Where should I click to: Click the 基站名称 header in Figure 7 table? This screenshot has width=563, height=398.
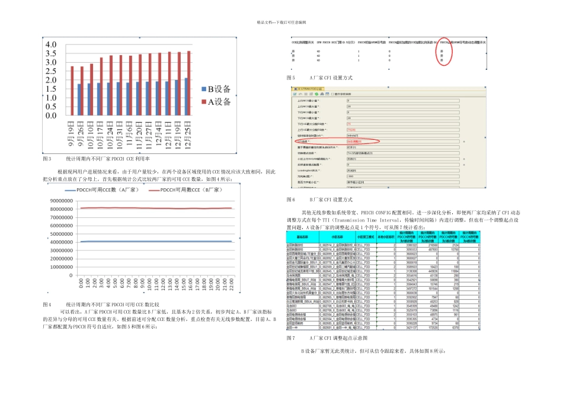pos(302,237)
